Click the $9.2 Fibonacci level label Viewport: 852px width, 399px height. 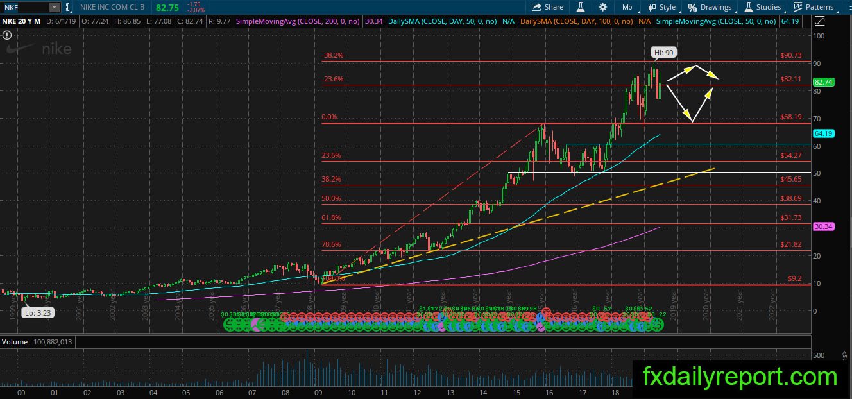point(795,279)
